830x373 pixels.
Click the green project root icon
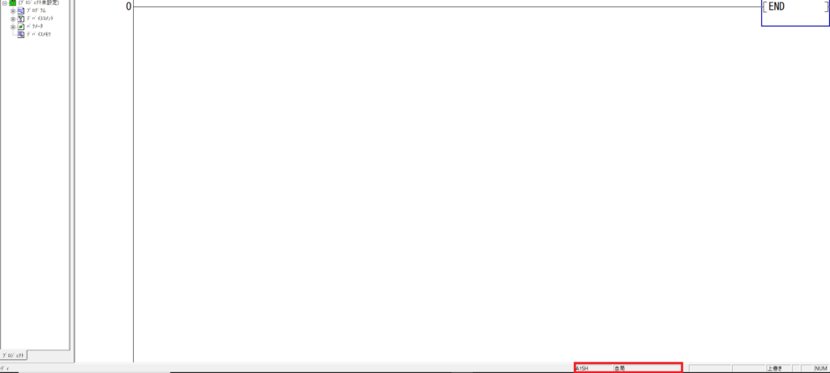(x=13, y=2)
